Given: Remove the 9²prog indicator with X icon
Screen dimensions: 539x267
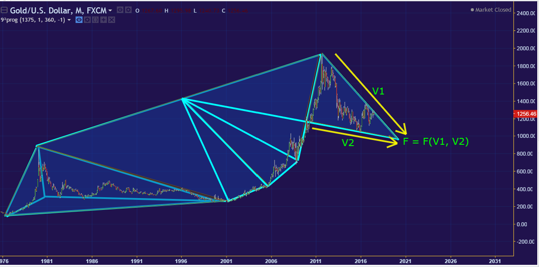Looking at the screenshot, I should point(112,20).
